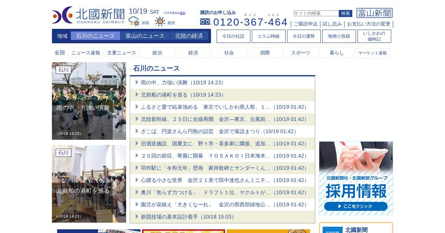This screenshot has width=445, height=233.
Task: Select the 富山のニュース tab
Action: click(x=145, y=36)
